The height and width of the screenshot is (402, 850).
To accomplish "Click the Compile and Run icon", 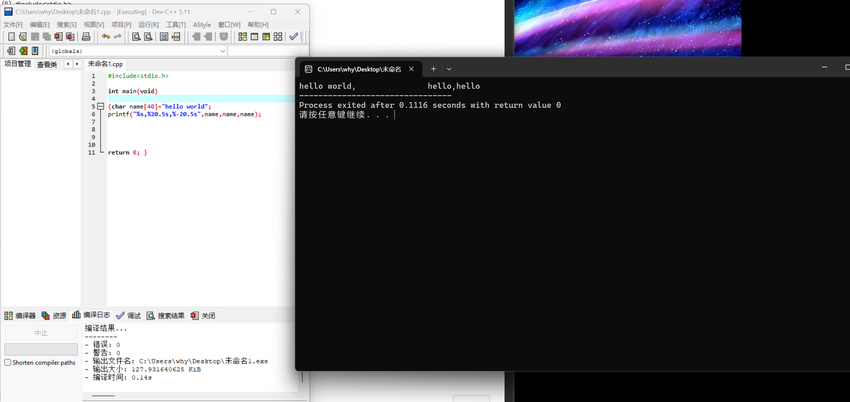I will click(x=266, y=37).
